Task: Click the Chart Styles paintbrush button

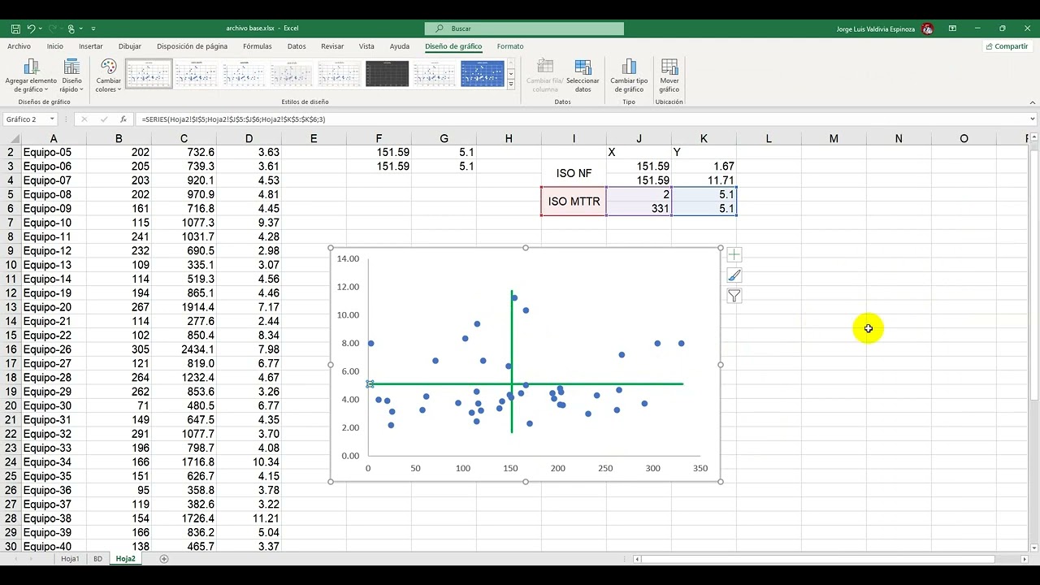Action: 734,275
